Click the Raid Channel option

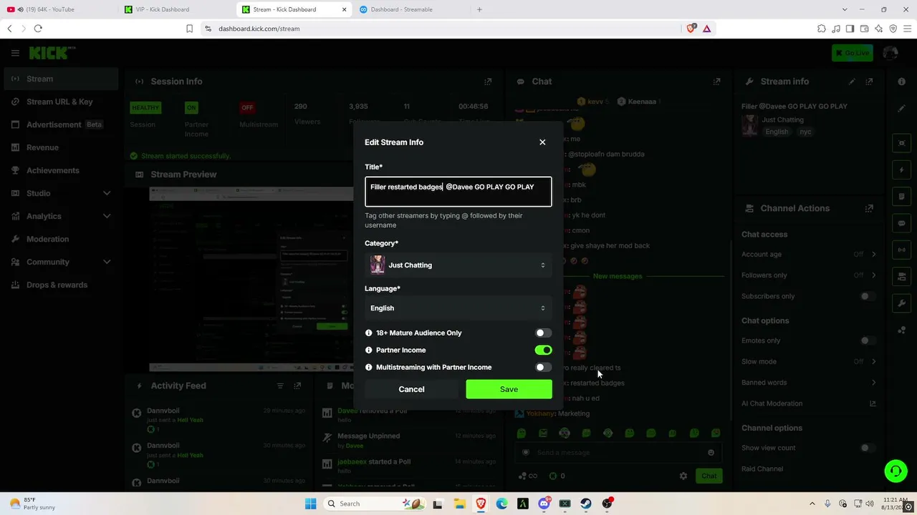click(x=762, y=469)
